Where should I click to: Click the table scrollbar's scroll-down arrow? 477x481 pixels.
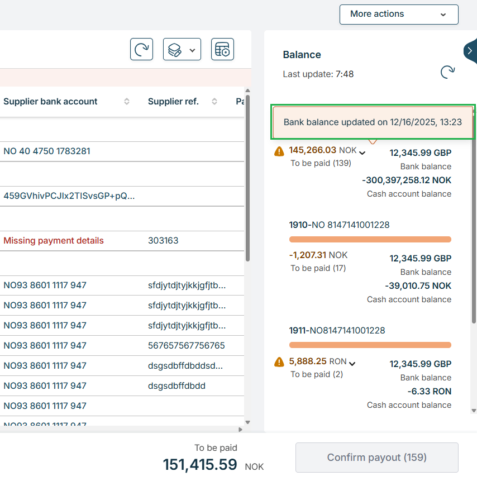248,422
